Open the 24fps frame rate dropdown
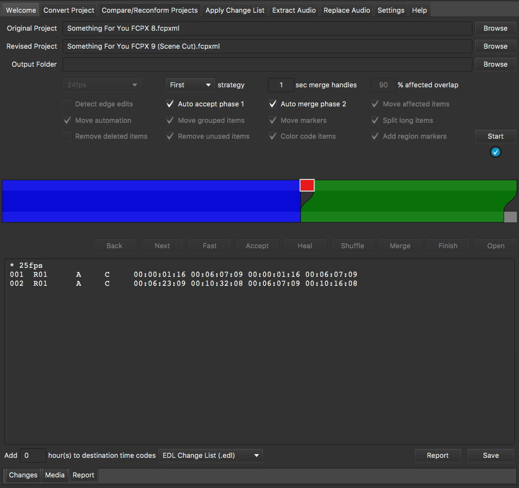Image resolution: width=519 pixels, height=488 pixels. click(x=102, y=85)
